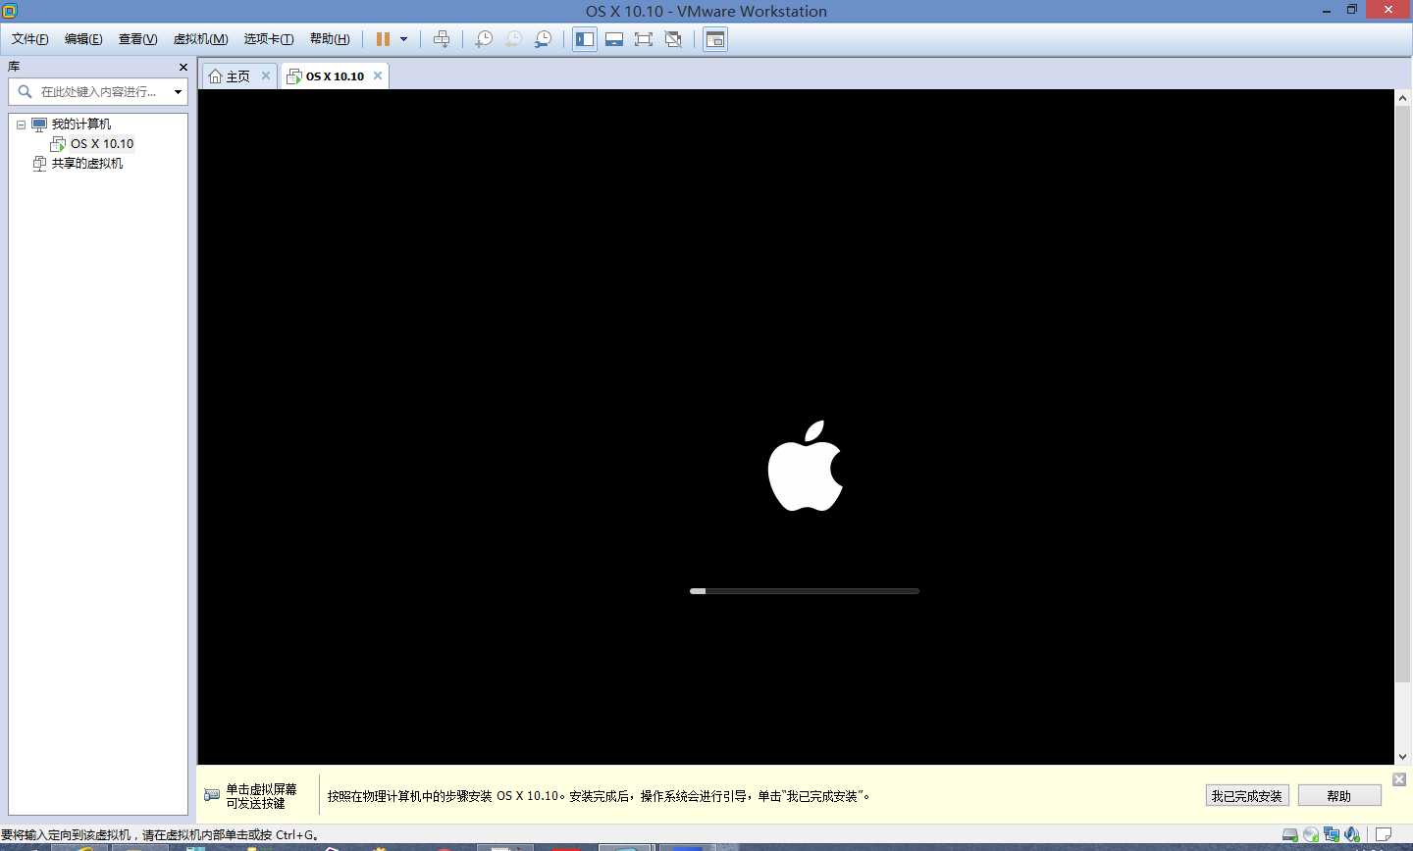The width and height of the screenshot is (1413, 851).
Task: Close the 主页 tab
Action: click(x=265, y=75)
